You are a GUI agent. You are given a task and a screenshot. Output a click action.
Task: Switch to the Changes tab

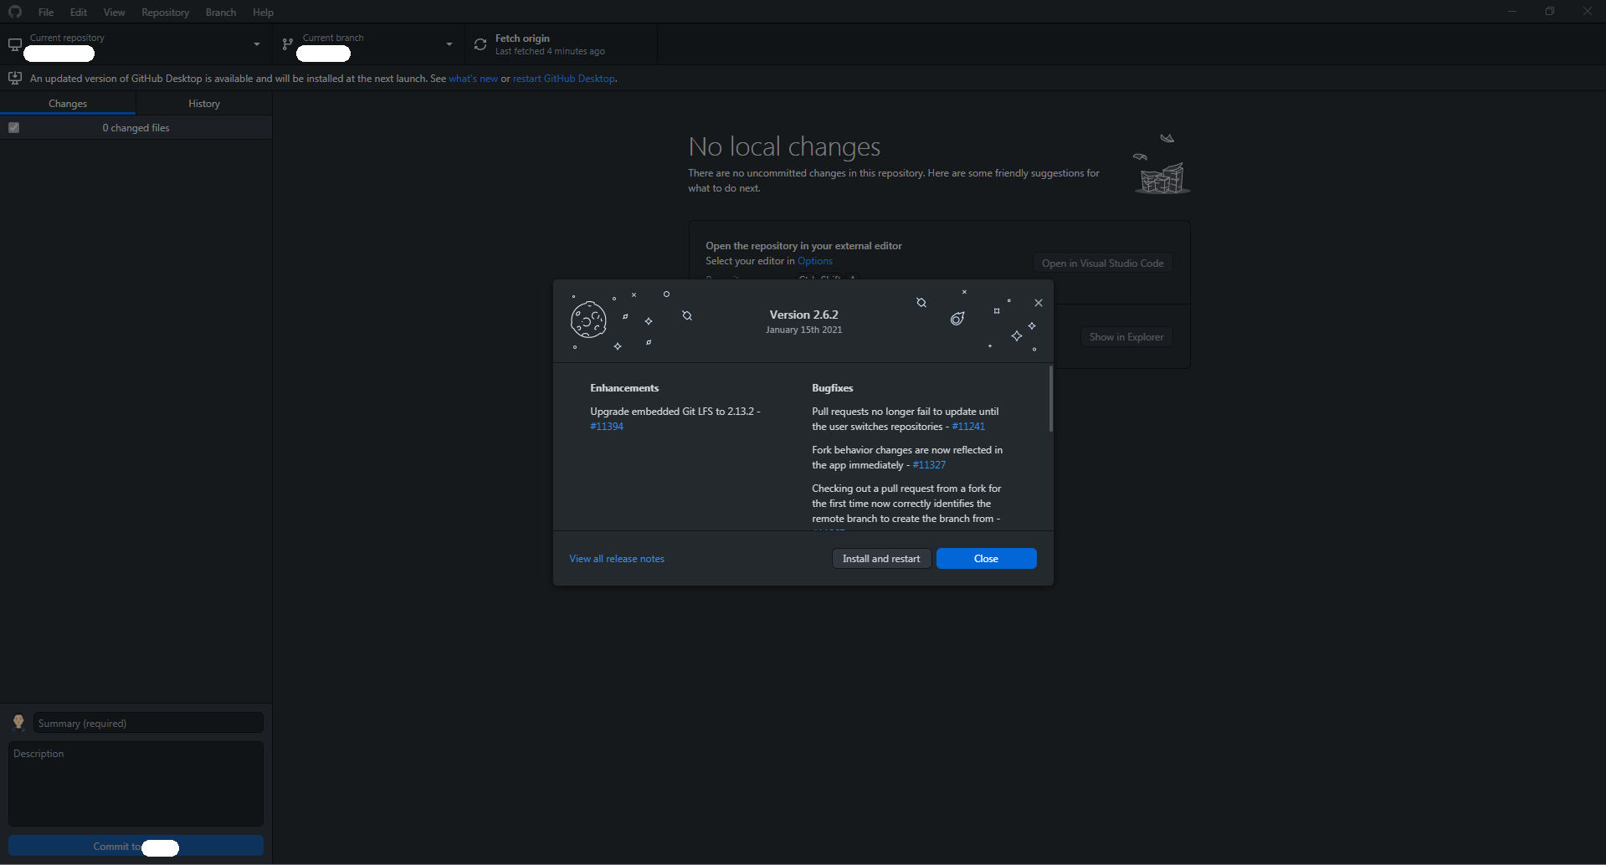[x=68, y=104]
